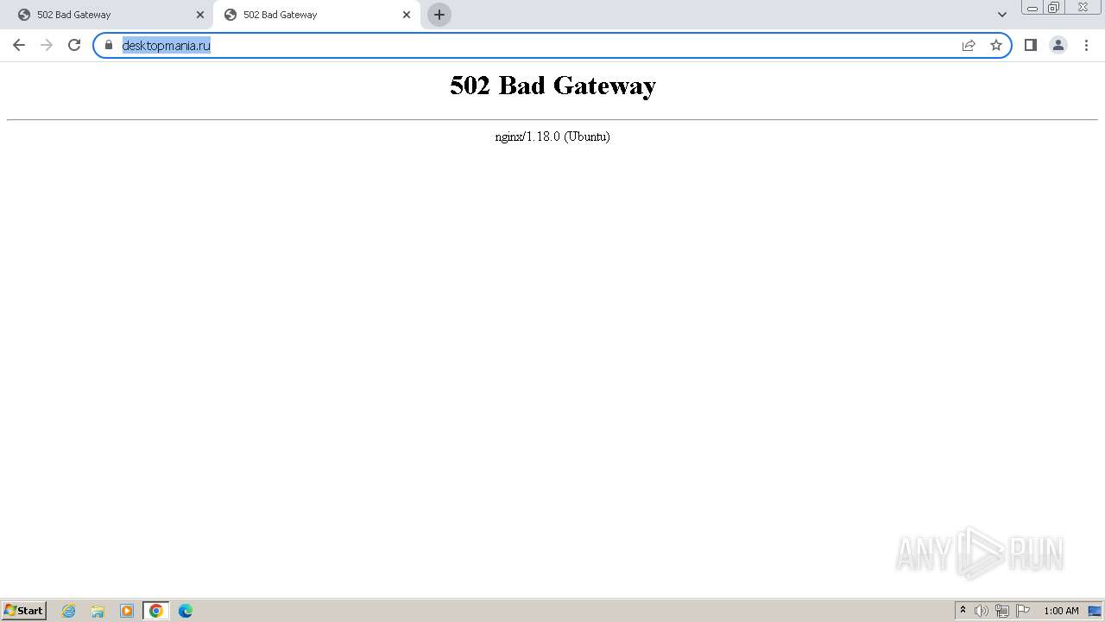The width and height of the screenshot is (1105, 622).
Task: Reload the desktopmania.ru page
Action: click(x=74, y=45)
